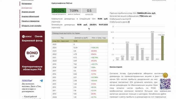Click the 18.07.2025 dividend date

[x=103, y=24]
